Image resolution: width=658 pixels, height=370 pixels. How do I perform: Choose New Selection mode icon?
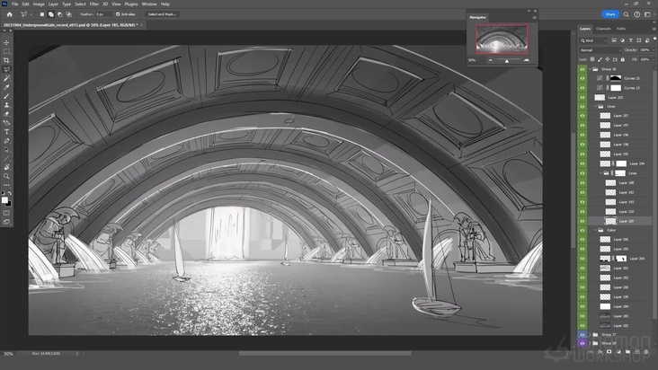tap(42, 14)
